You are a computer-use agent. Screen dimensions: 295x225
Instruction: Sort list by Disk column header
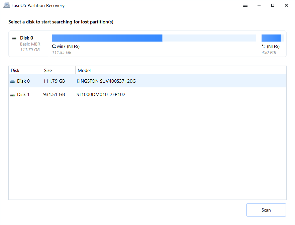[25, 70]
